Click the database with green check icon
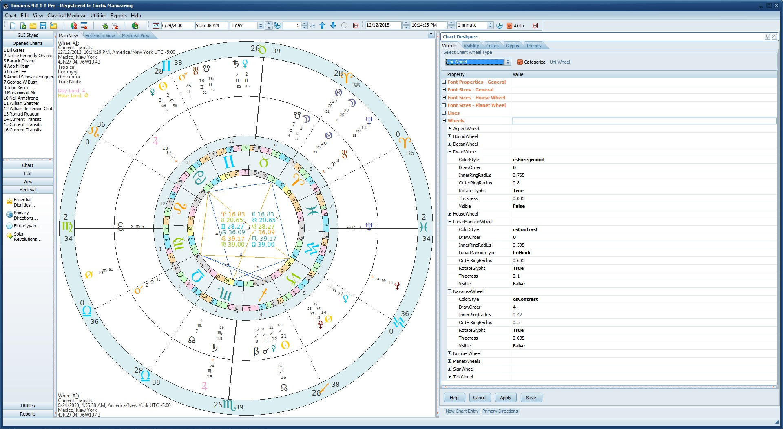Image resolution: width=783 pixels, height=429 pixels. 104,26
